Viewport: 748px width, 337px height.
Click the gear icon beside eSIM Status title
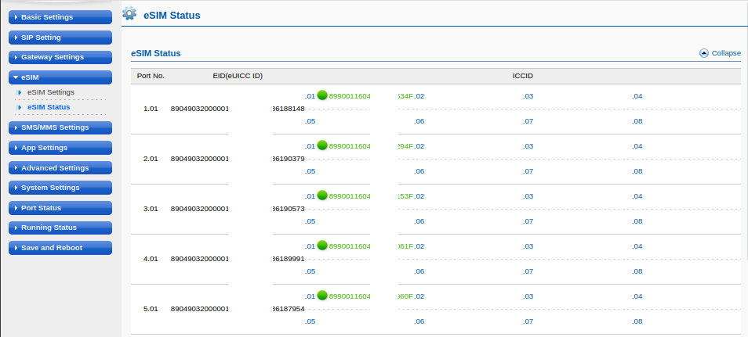(x=129, y=13)
